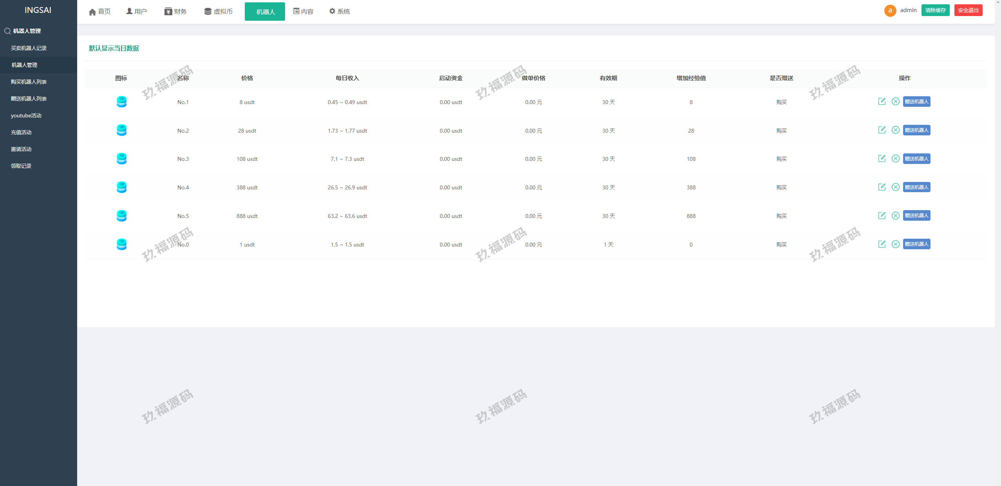Open the 用户 user menu

click(x=136, y=12)
